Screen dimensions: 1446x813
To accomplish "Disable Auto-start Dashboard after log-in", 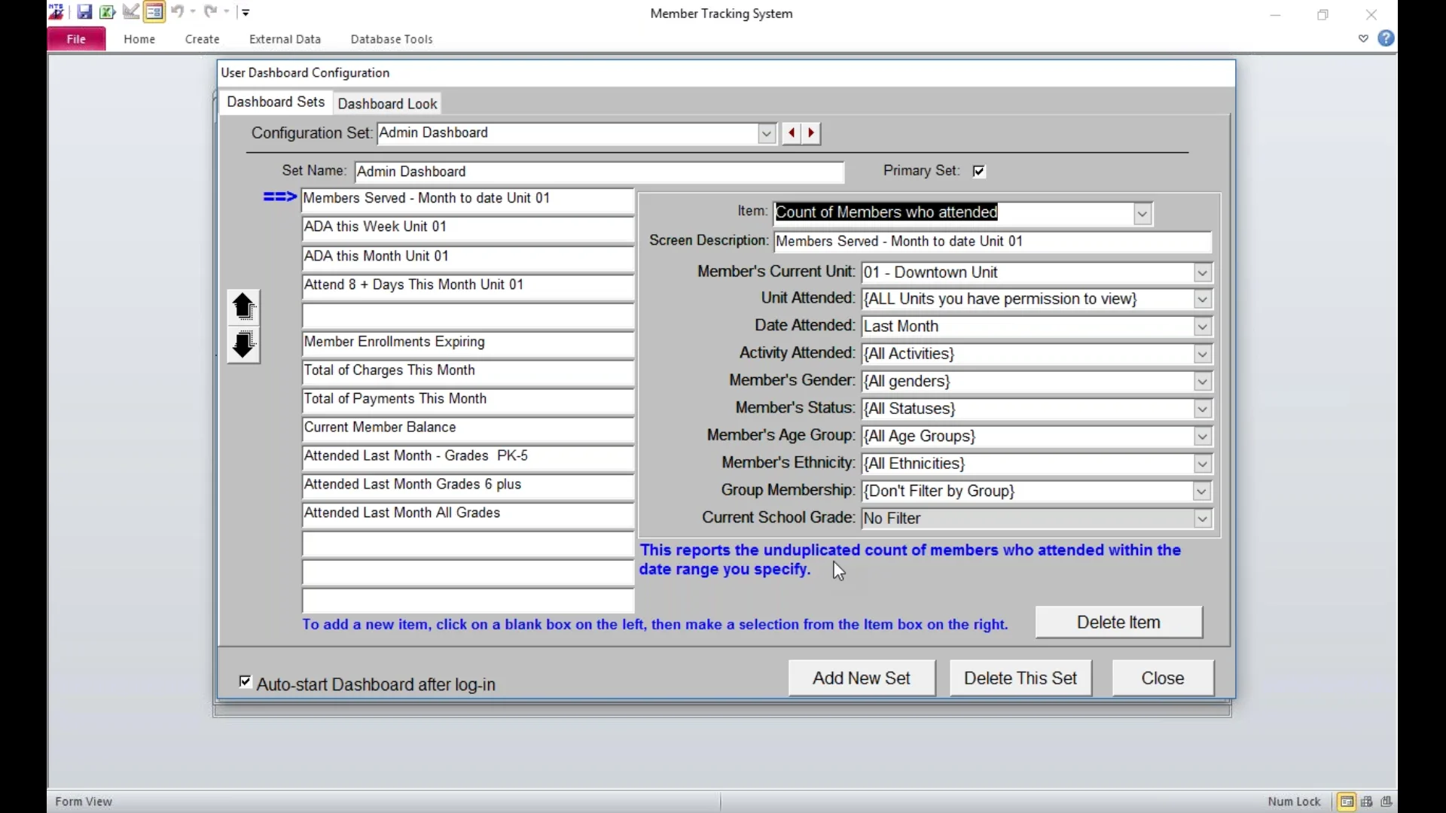I will [245, 681].
